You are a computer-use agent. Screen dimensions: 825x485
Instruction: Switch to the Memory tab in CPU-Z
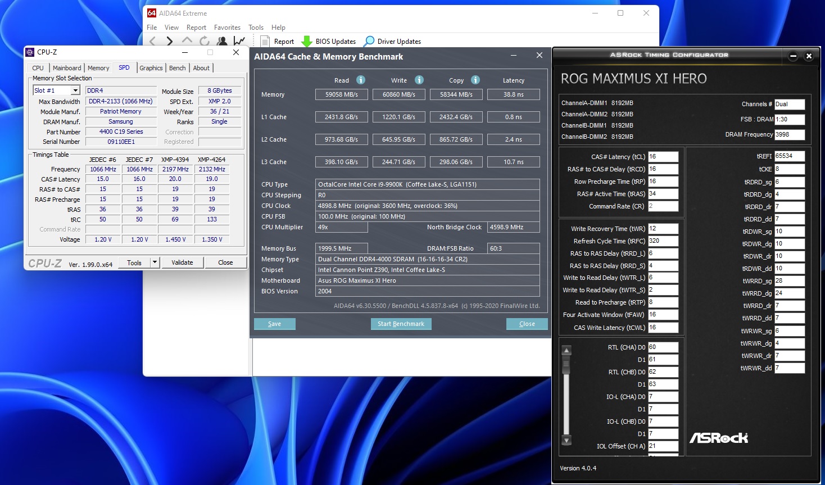click(98, 68)
